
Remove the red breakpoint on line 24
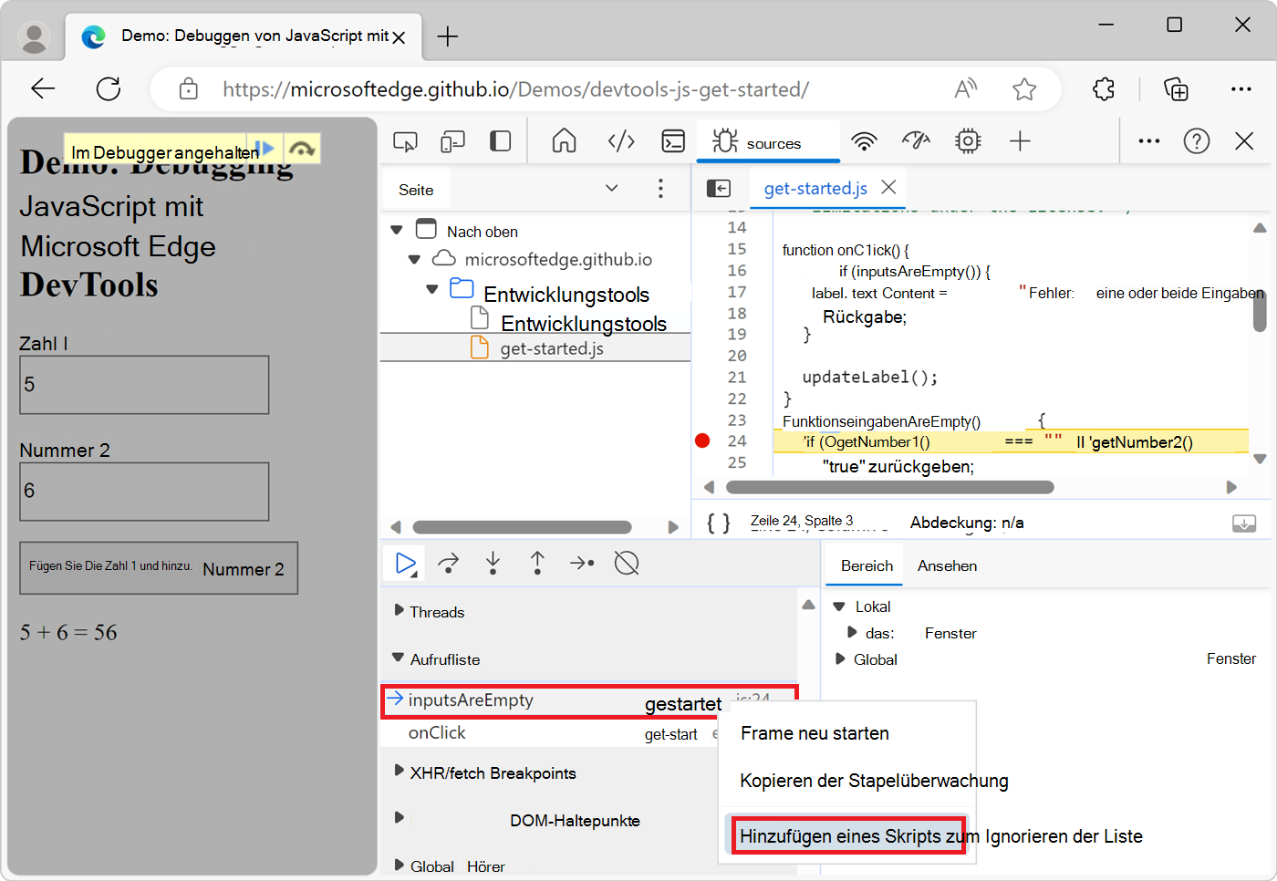[702, 441]
